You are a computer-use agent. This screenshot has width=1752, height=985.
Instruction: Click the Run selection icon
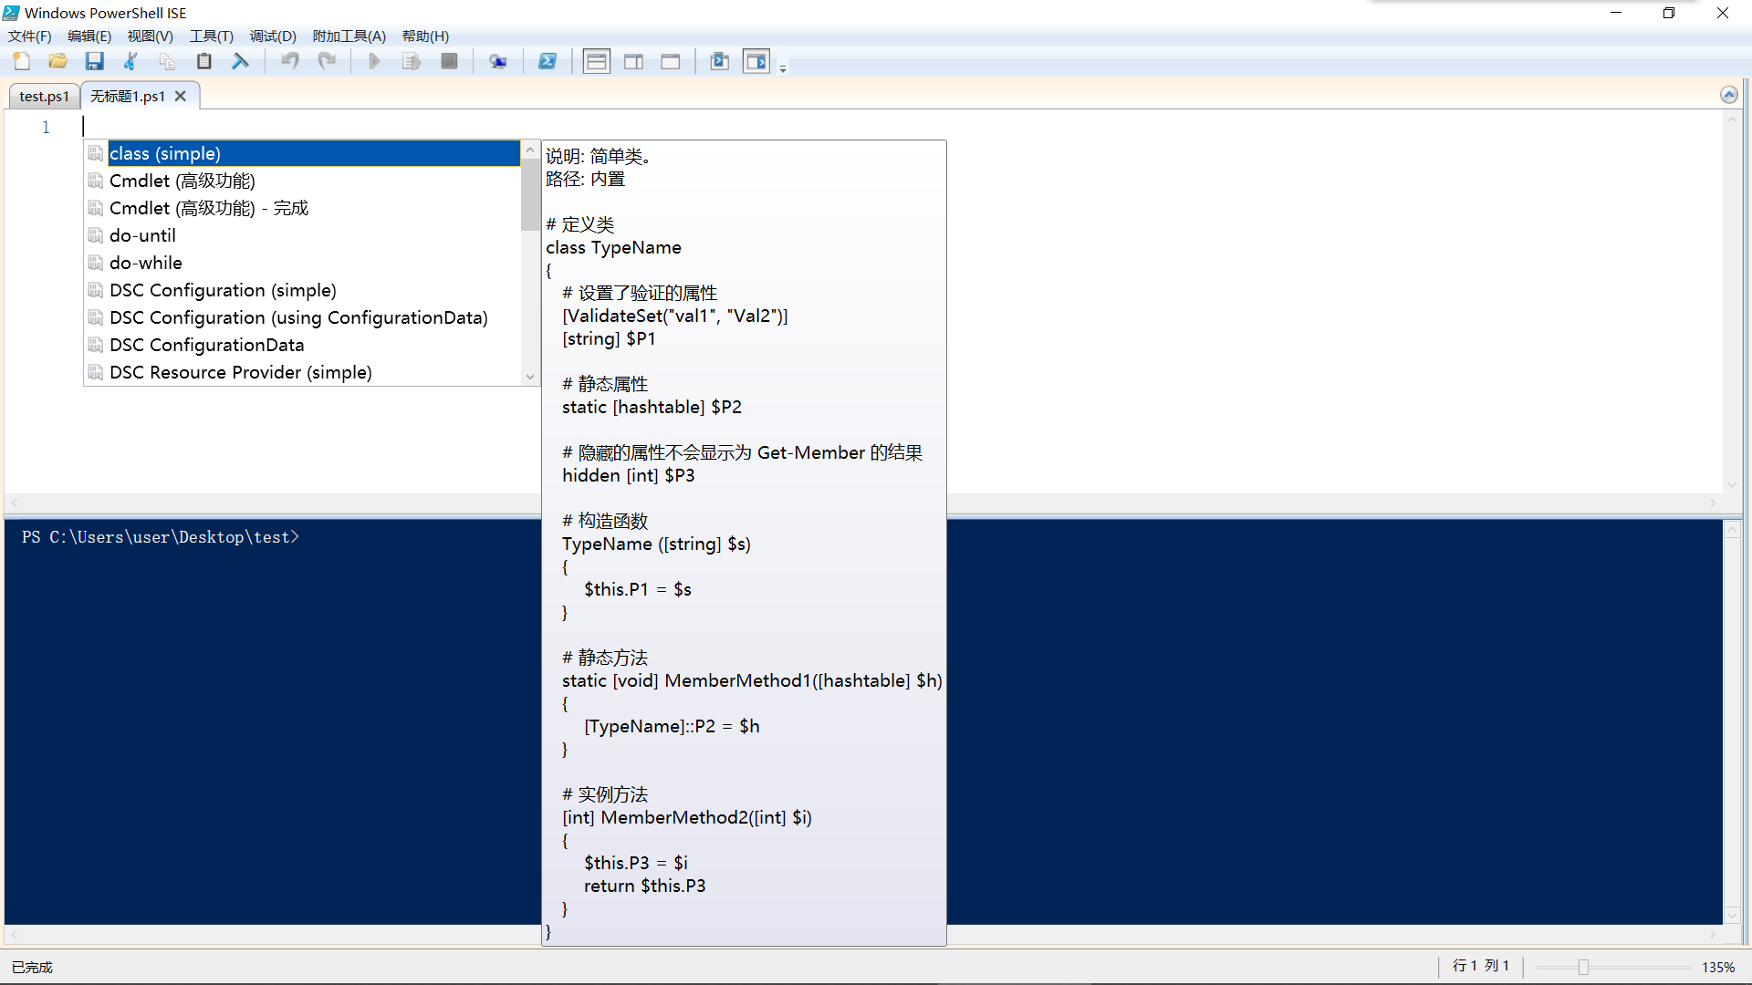(412, 61)
